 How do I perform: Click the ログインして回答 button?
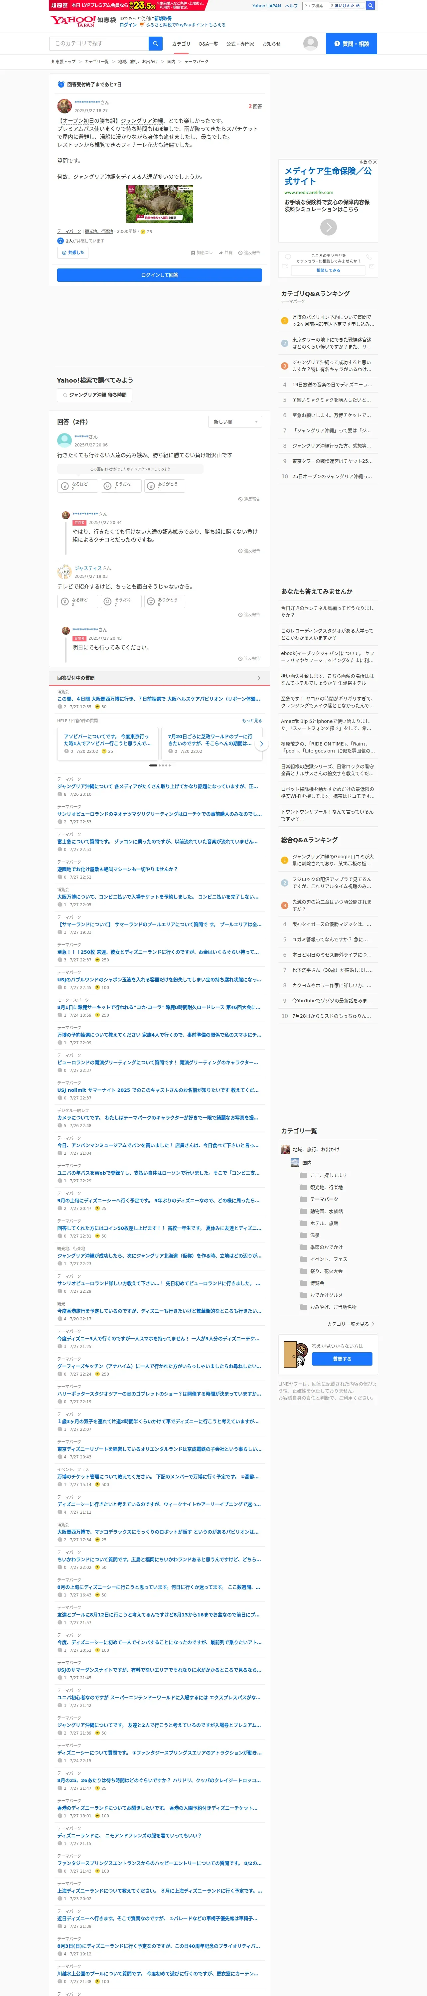pyautogui.click(x=160, y=275)
